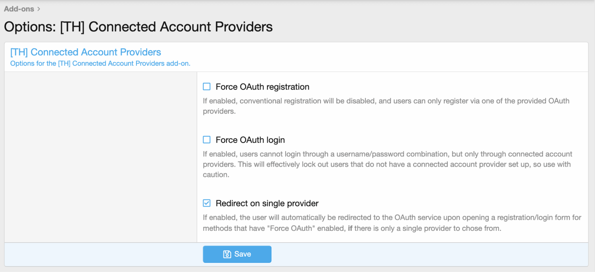Click the word "caution." in the login description
Image resolution: width=595 pixels, height=272 pixels.
216,174
